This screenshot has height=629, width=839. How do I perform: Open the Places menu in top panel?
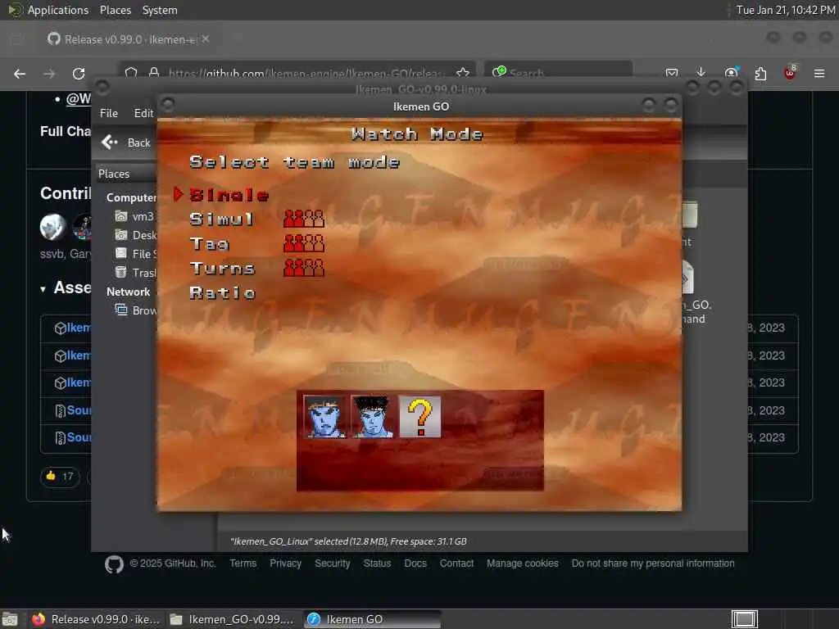[115, 10]
